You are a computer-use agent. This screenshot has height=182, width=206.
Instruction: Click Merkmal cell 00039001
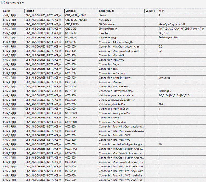[81, 33]
